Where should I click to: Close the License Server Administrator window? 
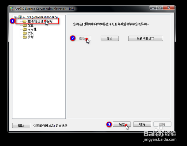tap(169, 8)
